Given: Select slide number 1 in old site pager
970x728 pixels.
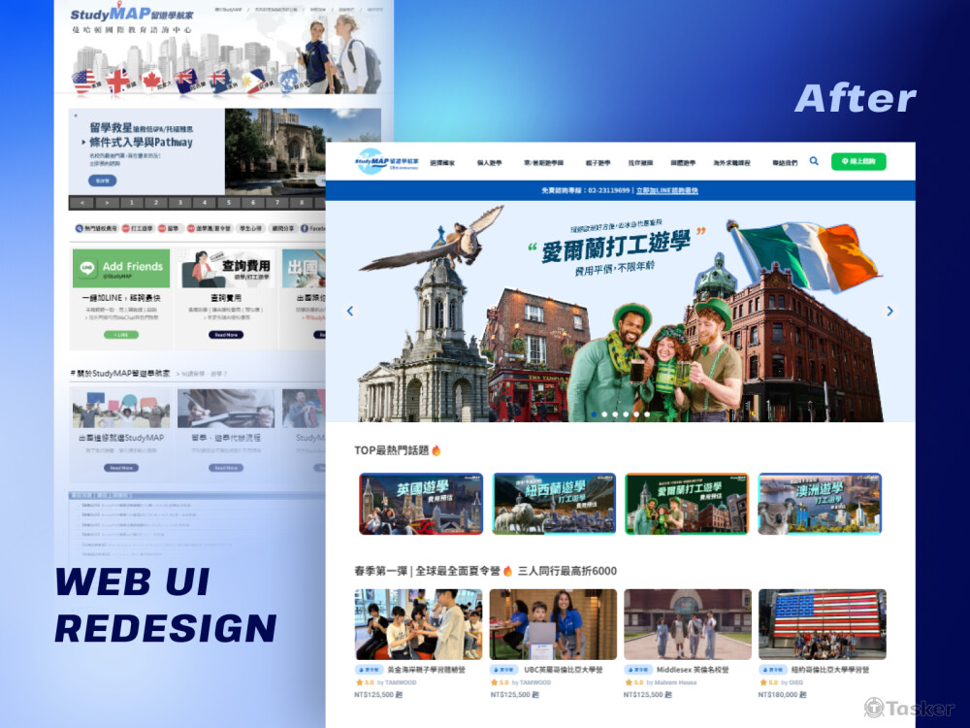Looking at the screenshot, I should pyautogui.click(x=131, y=203).
